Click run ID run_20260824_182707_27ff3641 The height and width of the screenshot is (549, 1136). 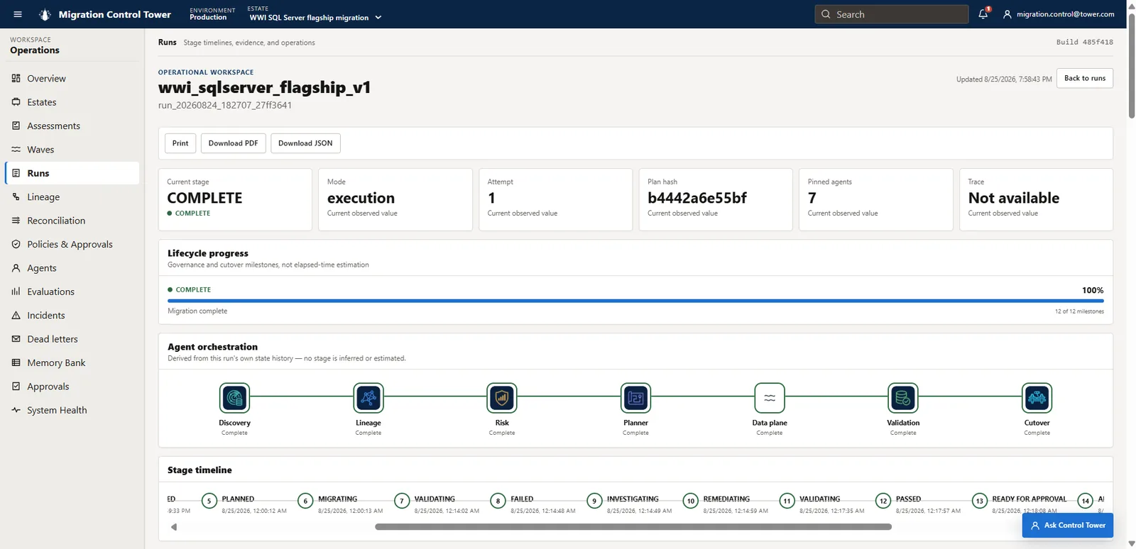225,105
